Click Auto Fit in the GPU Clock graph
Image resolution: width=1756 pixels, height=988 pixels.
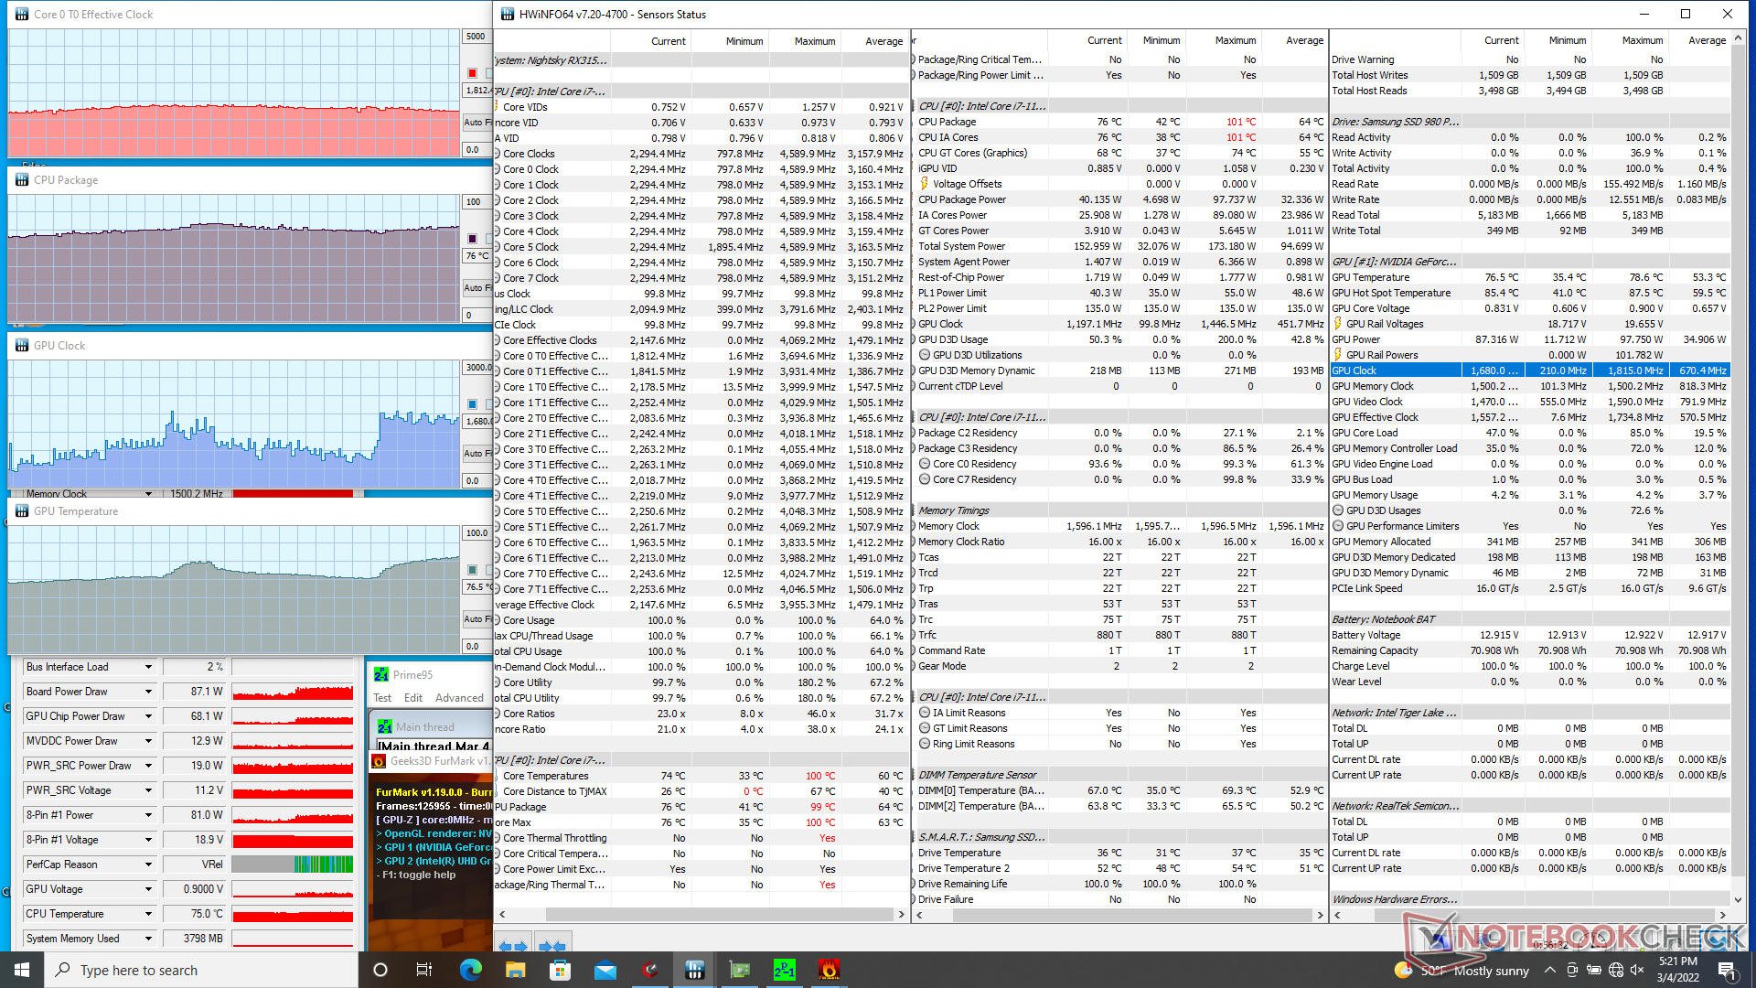476,454
